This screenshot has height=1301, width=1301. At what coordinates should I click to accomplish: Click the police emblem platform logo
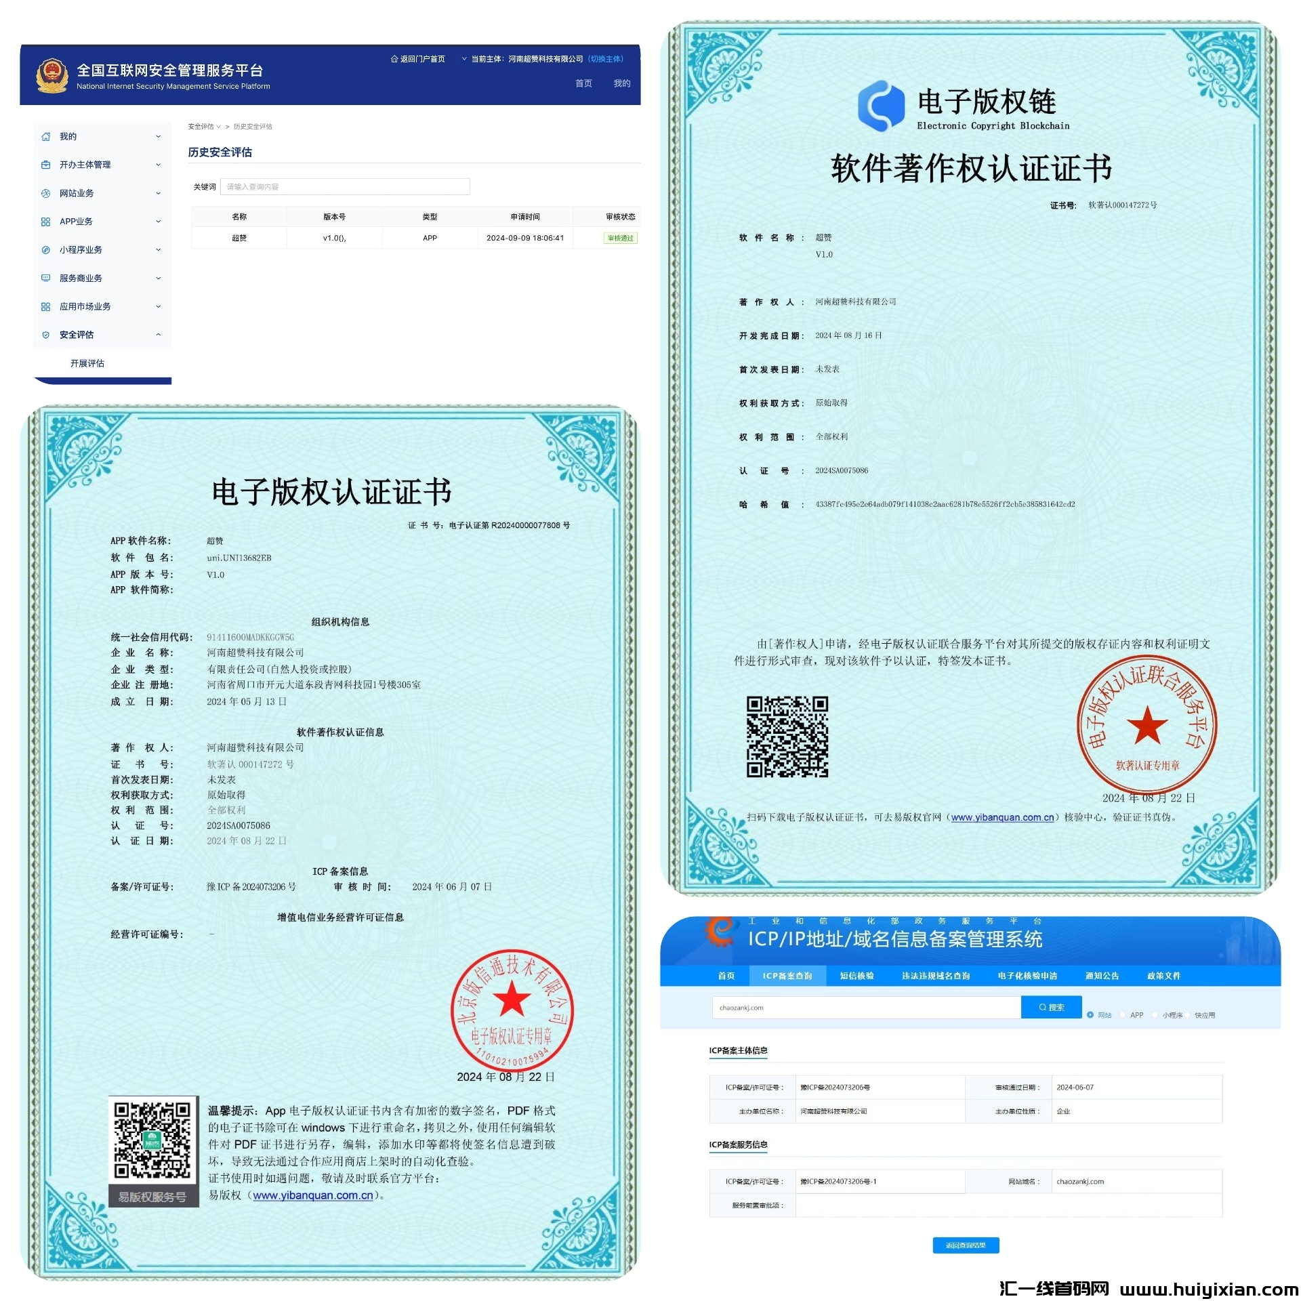(54, 73)
